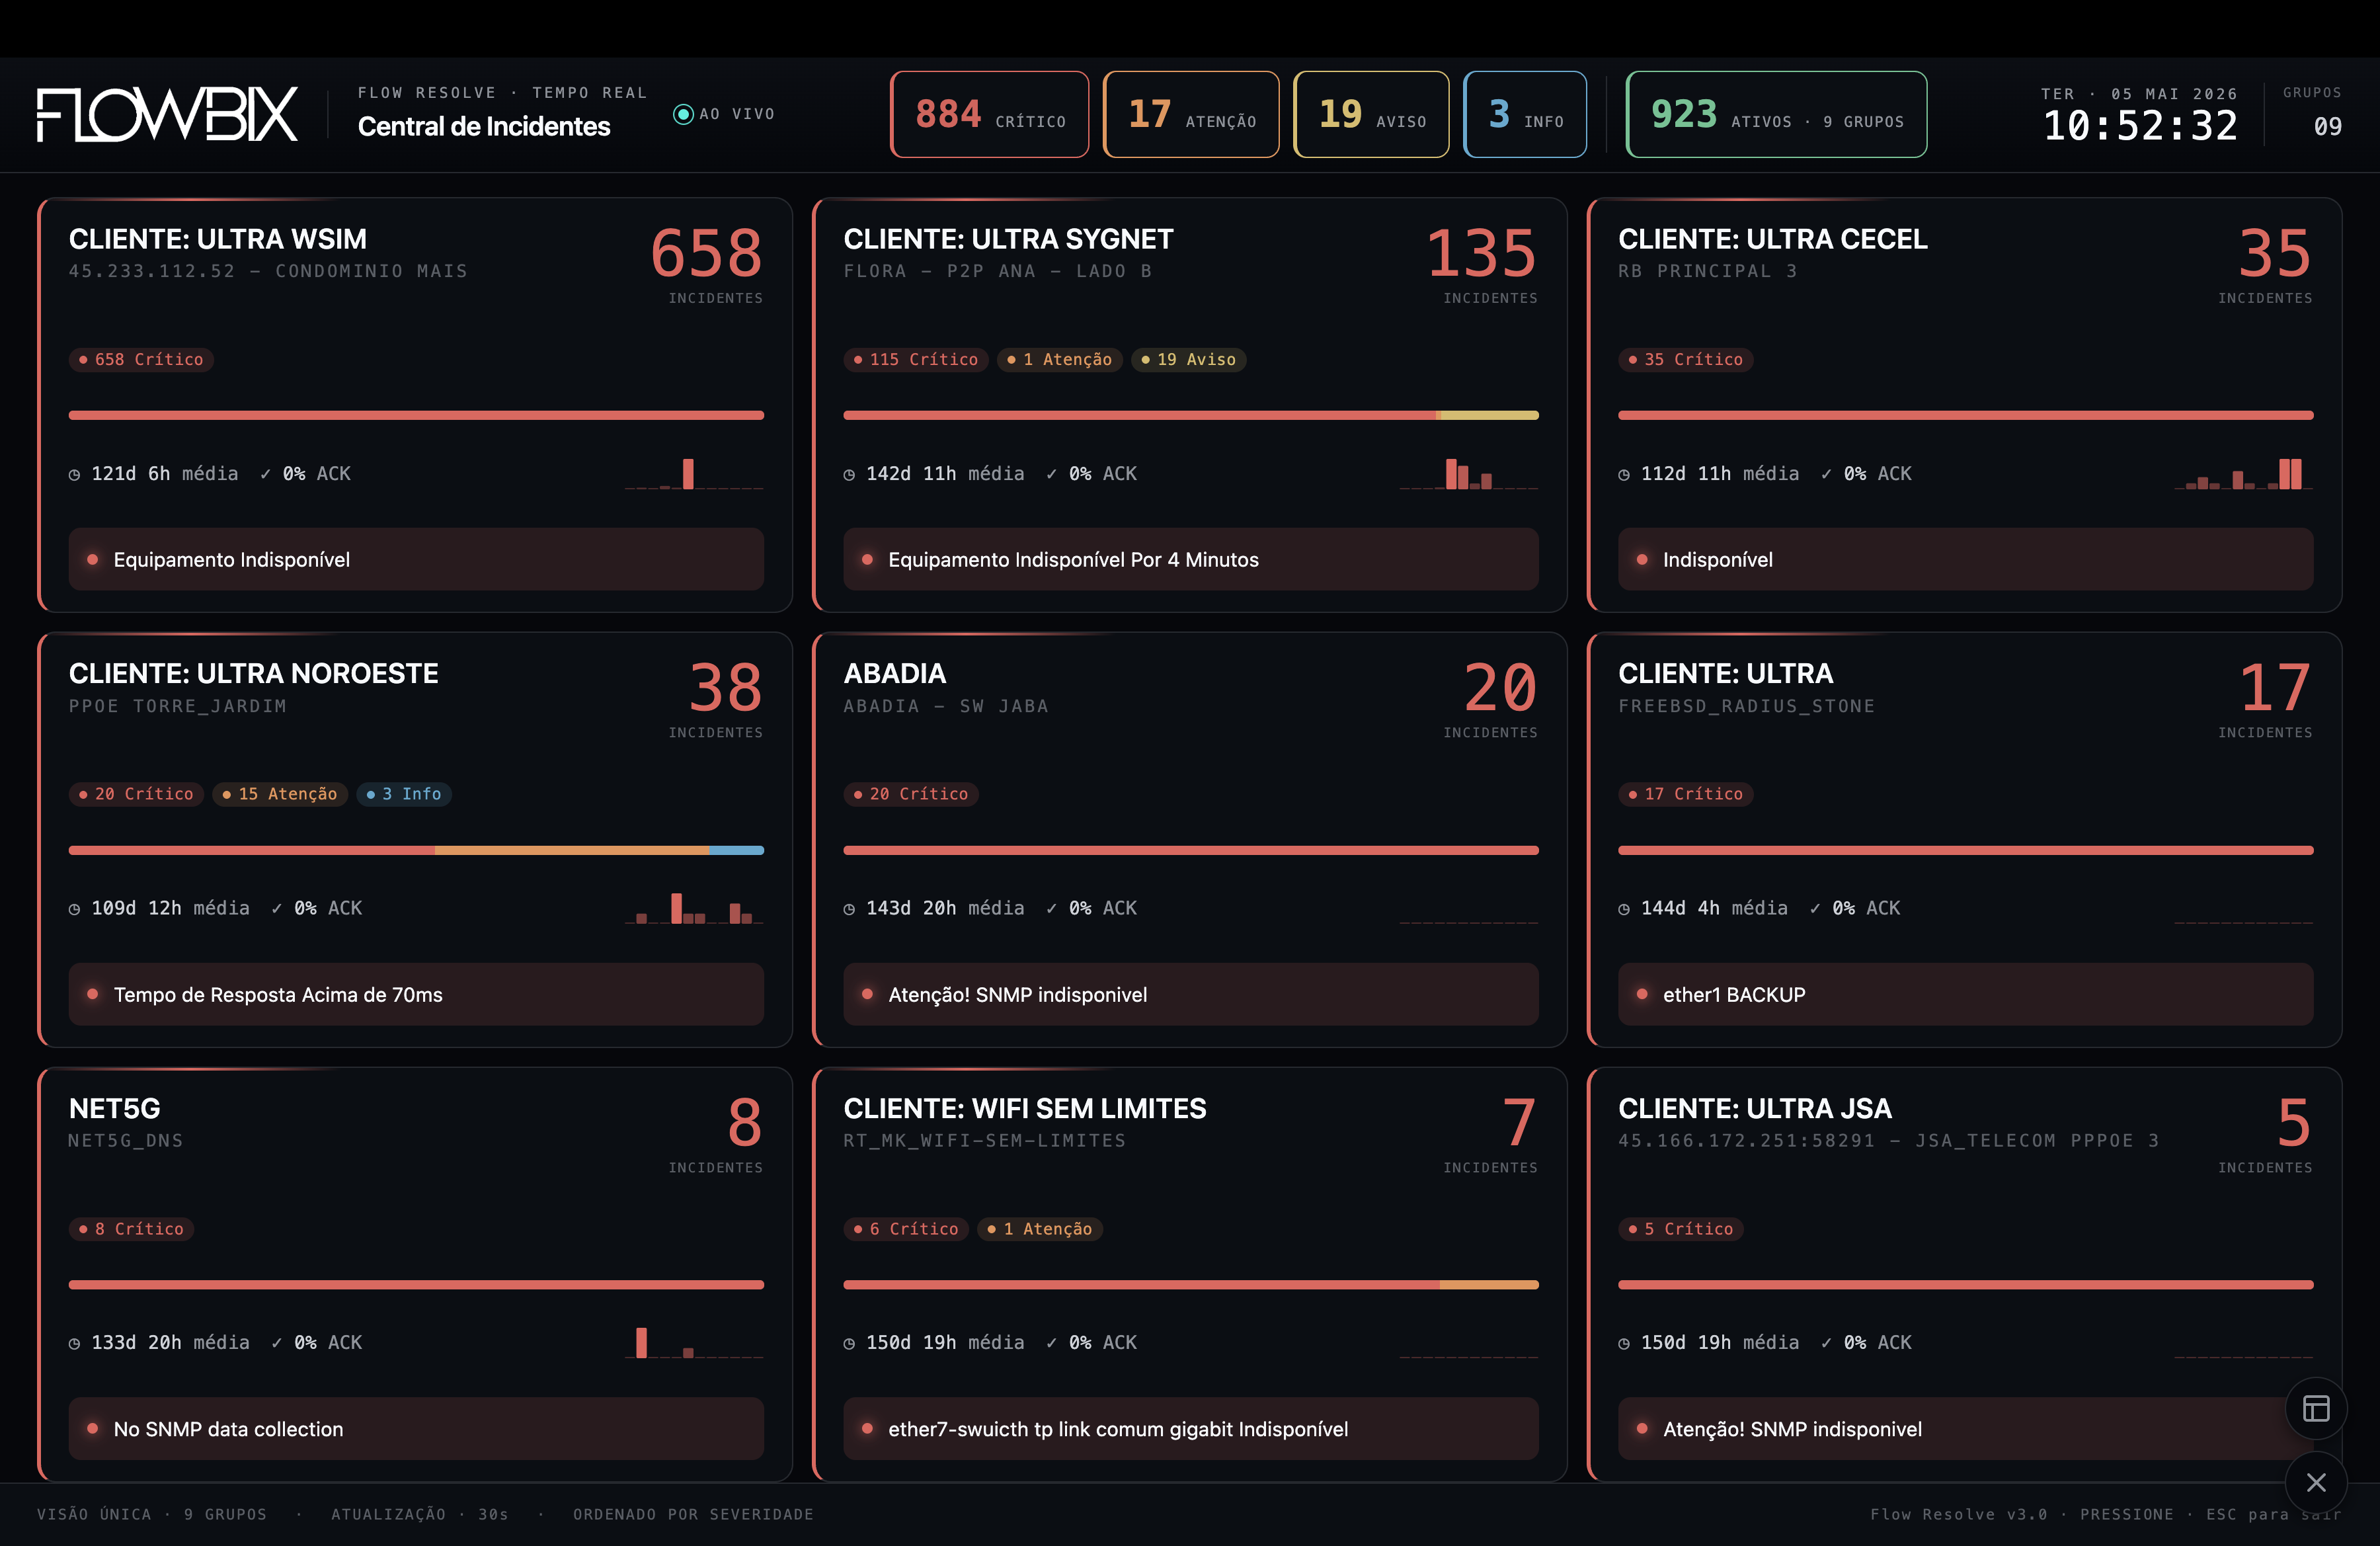The image size is (2380, 1546).
Task: Click the 3 Info badge
Action: coord(404,794)
